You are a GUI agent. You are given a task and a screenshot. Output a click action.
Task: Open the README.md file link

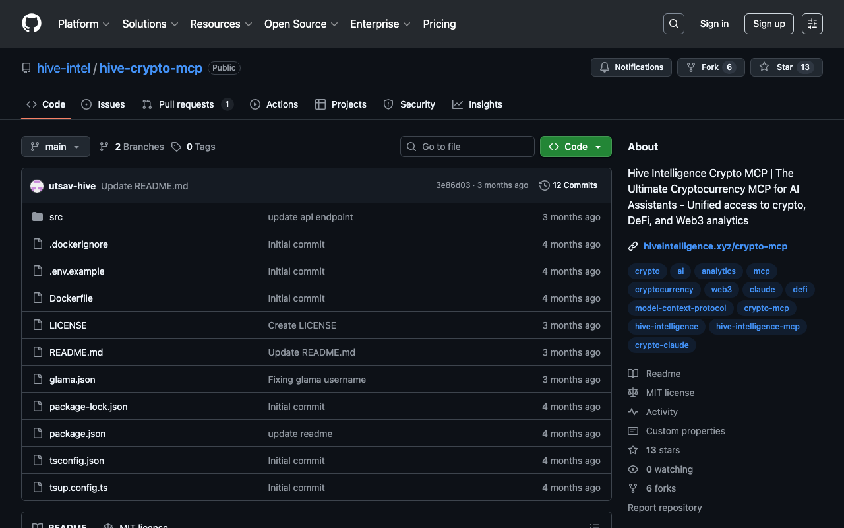pos(76,352)
